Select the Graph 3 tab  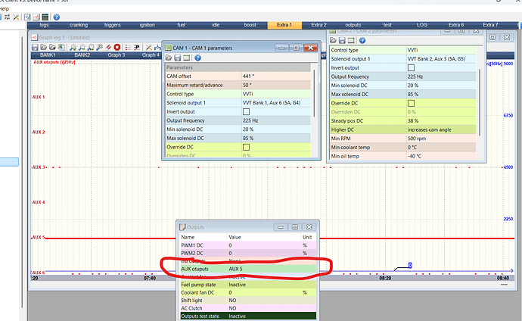click(117, 55)
